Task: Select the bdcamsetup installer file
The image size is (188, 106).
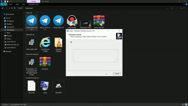Action: click(72, 22)
